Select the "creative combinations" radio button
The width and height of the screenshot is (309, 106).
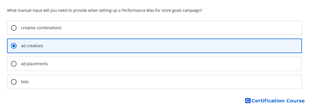tap(14, 28)
